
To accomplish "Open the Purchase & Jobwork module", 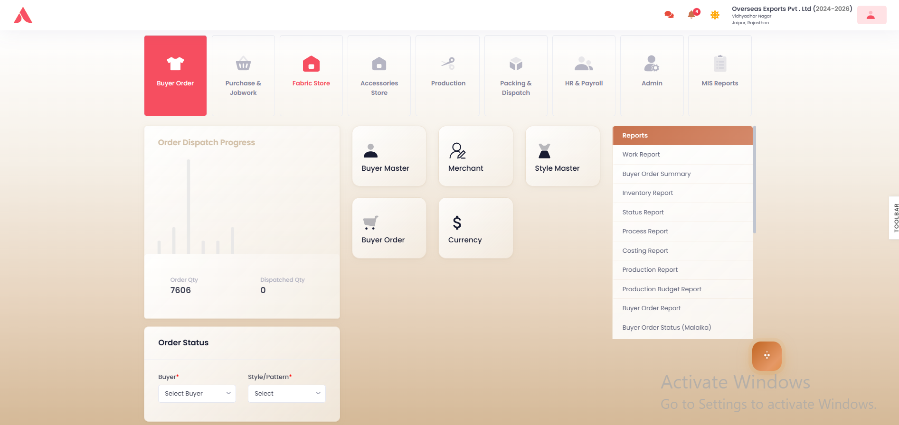I will pyautogui.click(x=243, y=75).
